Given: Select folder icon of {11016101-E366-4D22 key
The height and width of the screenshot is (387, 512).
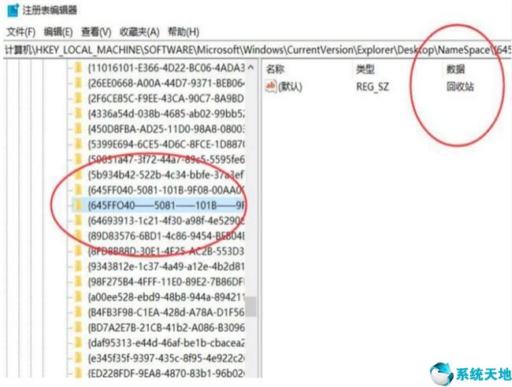Looking at the screenshot, I should pyautogui.click(x=78, y=68).
